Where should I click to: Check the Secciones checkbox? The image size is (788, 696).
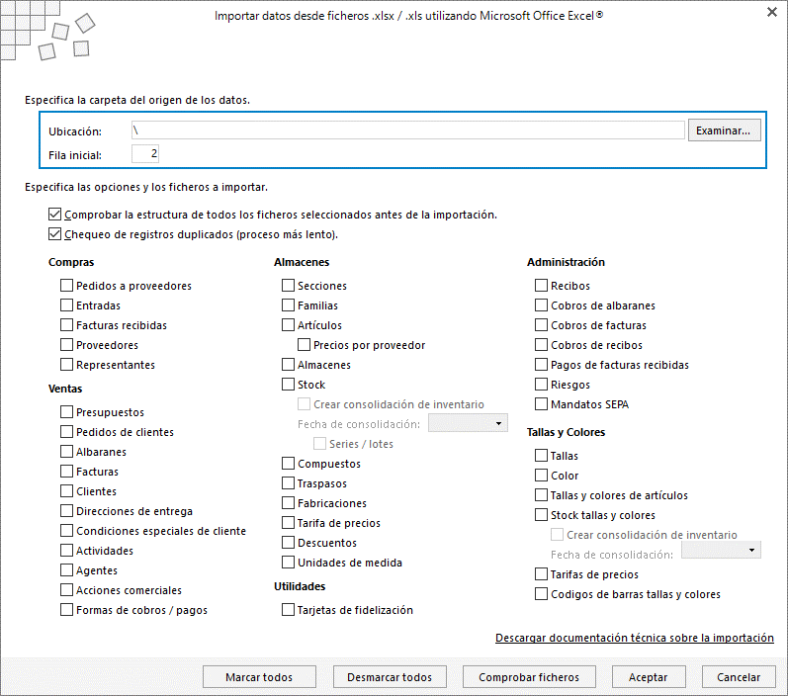click(288, 286)
